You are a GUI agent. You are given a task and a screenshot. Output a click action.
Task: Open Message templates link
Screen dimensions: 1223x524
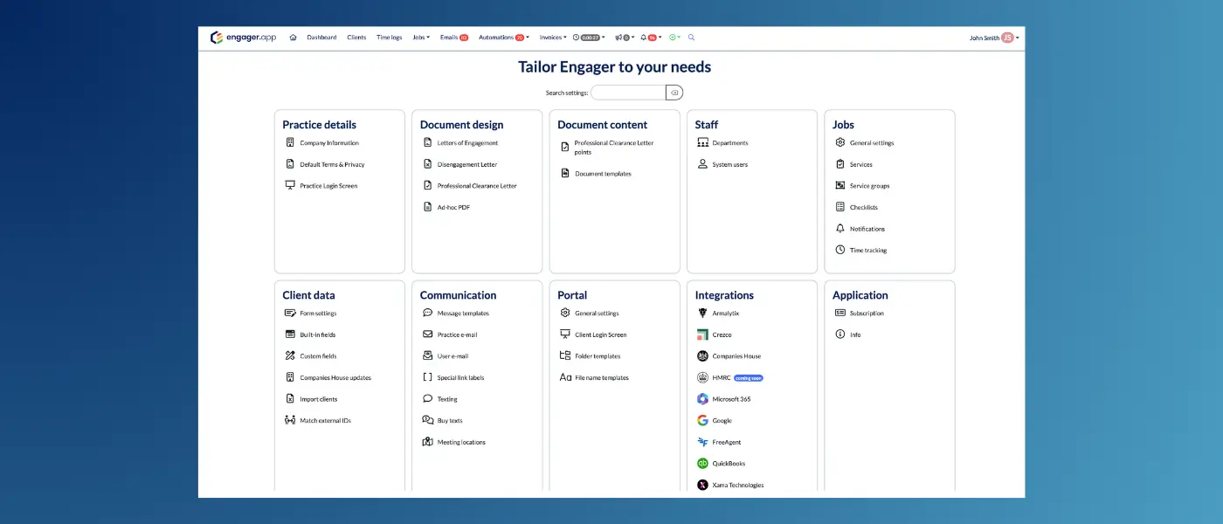tap(463, 313)
